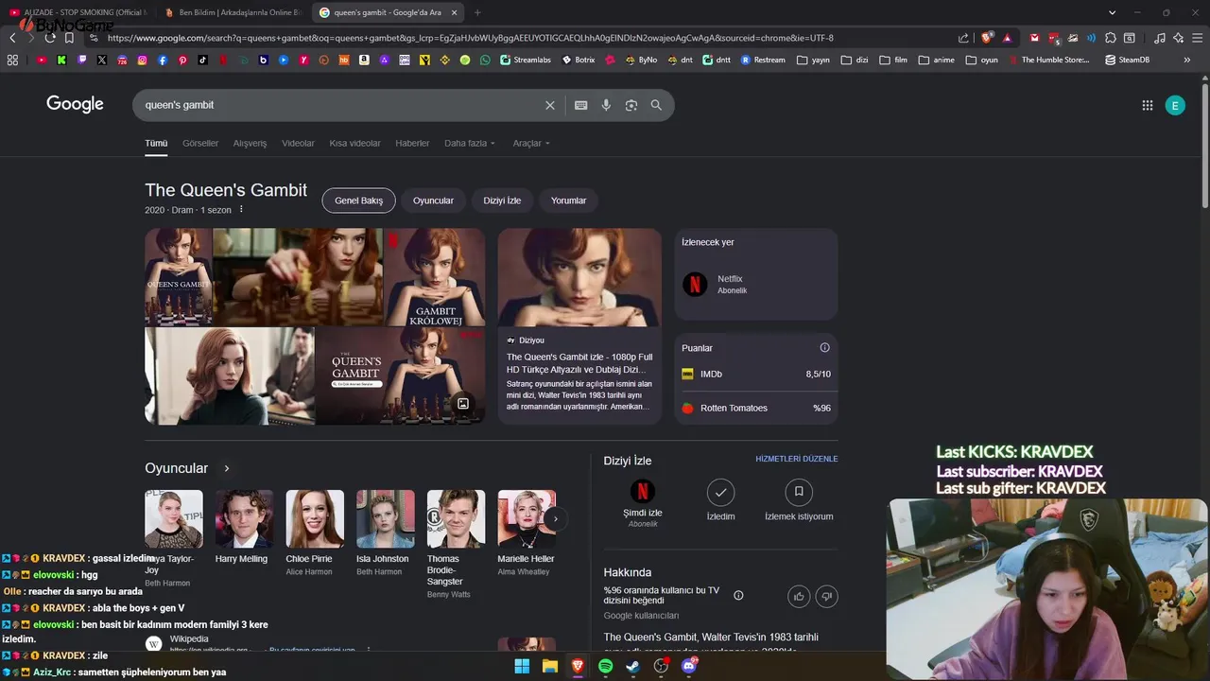Open the Puanlar info icon

click(x=824, y=347)
